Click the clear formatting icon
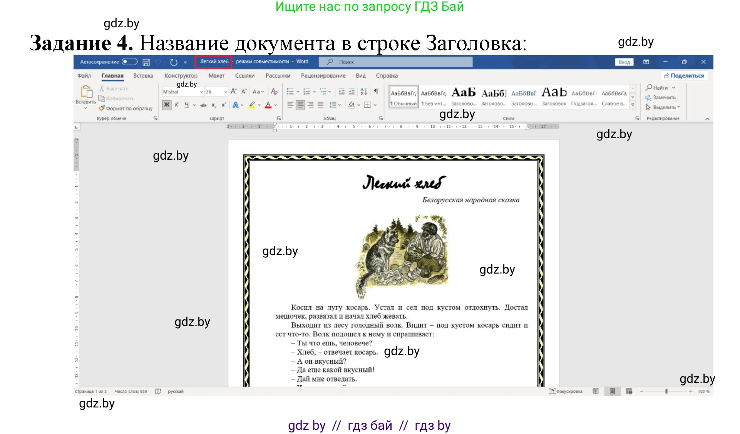 point(274,92)
